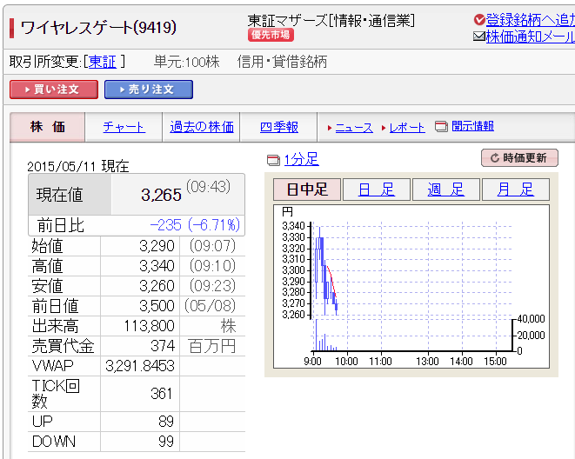This screenshot has width=575, height=459.
Task: Select the 月足 monthly chart
Action: (x=515, y=190)
